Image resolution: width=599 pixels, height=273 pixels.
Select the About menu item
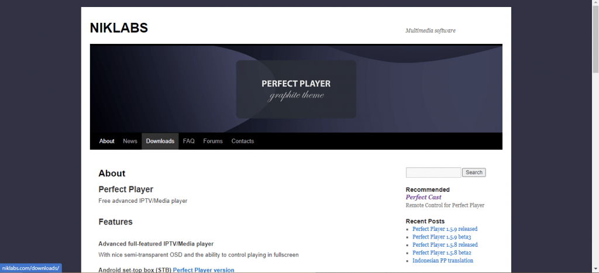(x=106, y=141)
